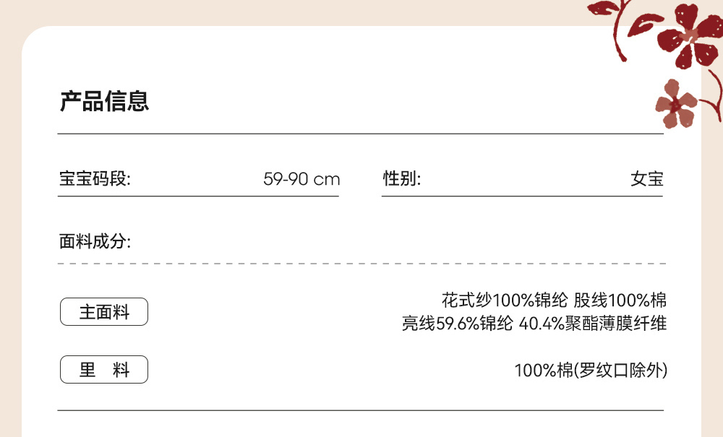
Task: Select the 59-90 cm size value
Action: 301,179
